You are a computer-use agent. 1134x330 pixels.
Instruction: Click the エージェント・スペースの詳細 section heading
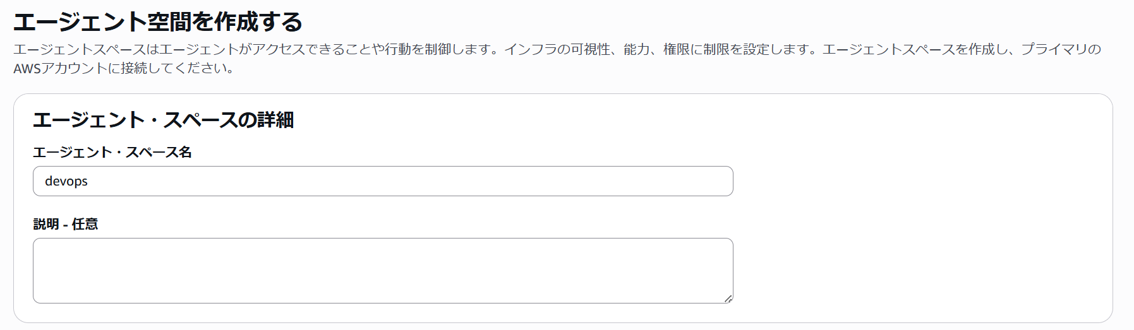coord(163,119)
